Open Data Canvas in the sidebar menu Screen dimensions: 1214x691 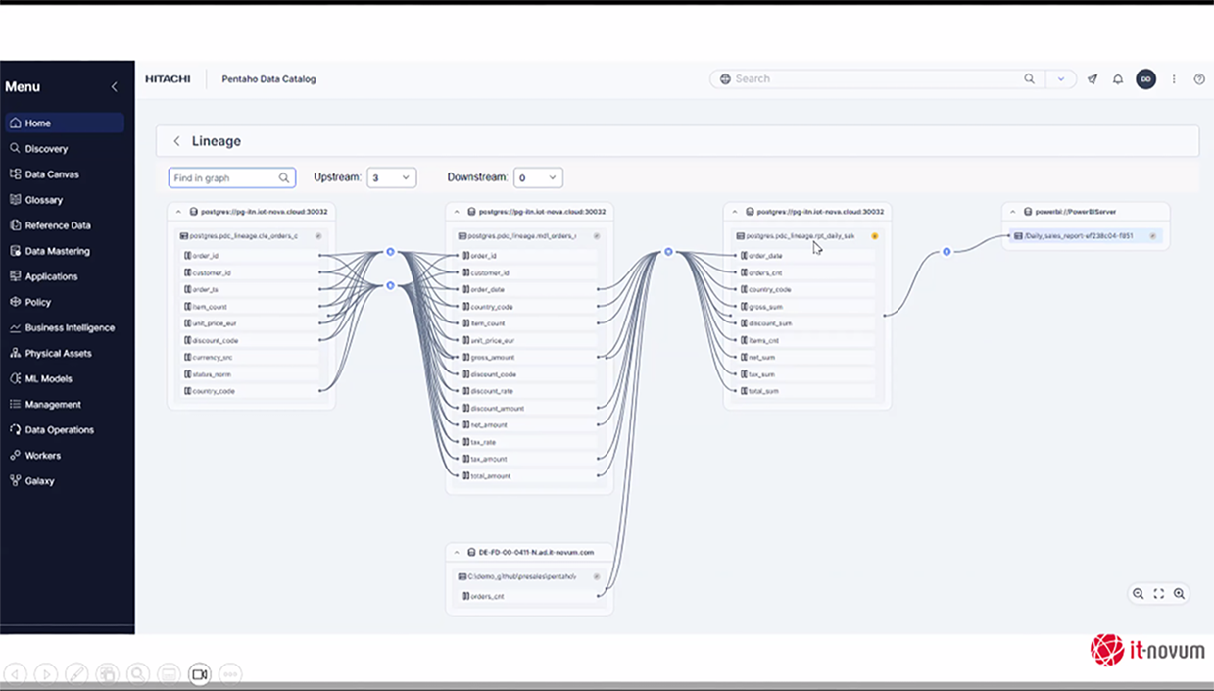pyautogui.click(x=52, y=174)
